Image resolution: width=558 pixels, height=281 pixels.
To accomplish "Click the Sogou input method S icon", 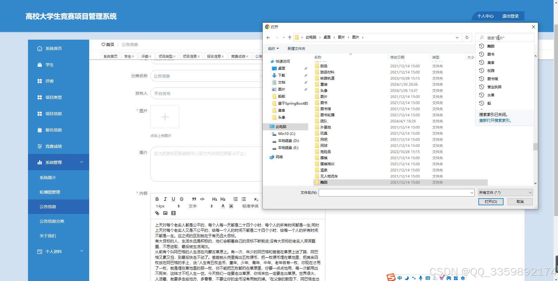I will [391, 277].
